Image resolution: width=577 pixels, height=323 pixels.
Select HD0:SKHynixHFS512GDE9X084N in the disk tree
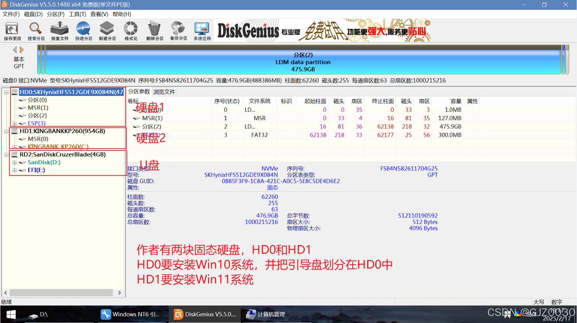pyautogui.click(x=71, y=92)
